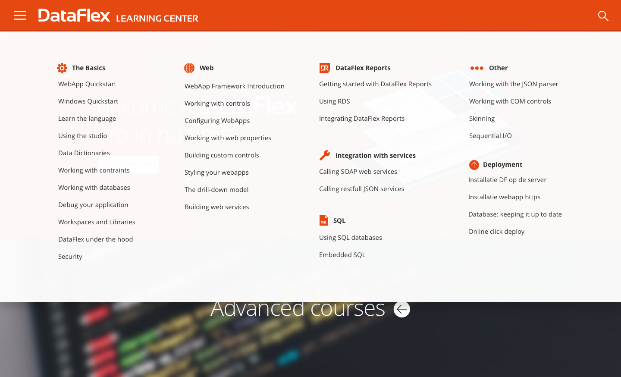Go to Installatie webapp https
This screenshot has height=377, width=621.
(504, 197)
